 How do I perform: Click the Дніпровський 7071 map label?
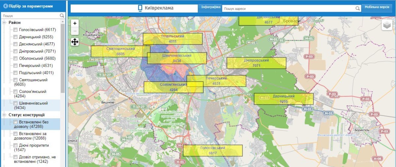tap(256, 63)
